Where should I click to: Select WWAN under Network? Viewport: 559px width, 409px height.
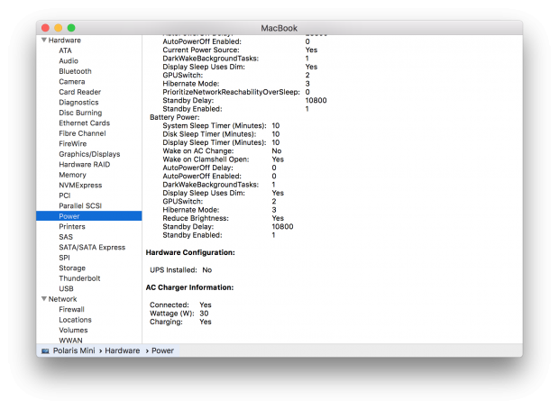[70, 341]
